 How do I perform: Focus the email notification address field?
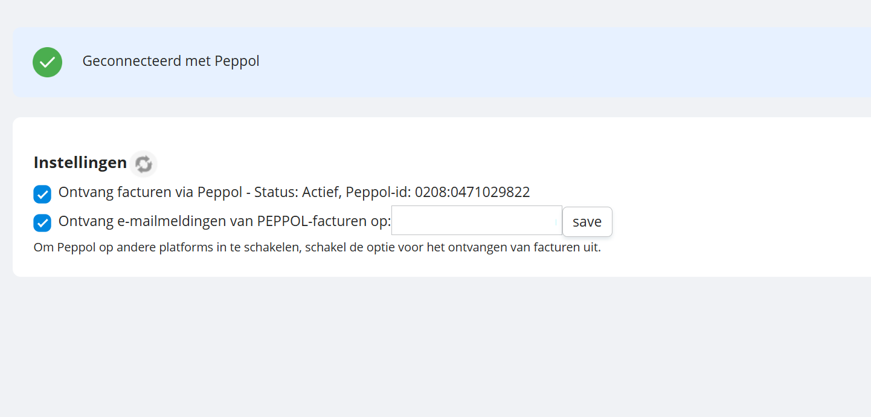tap(476, 221)
